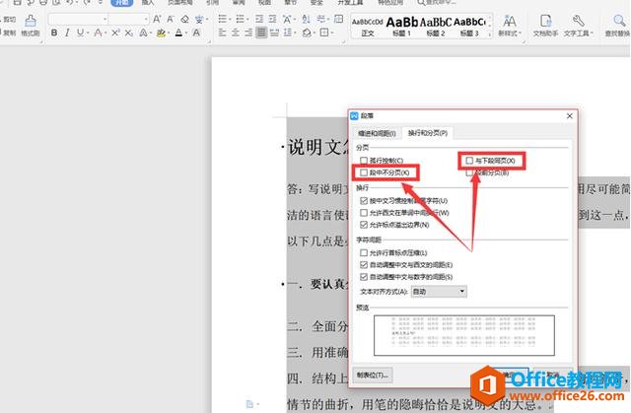Image resolution: width=631 pixels, height=413 pixels.
Task: Click the font color icon
Action: click(x=178, y=33)
